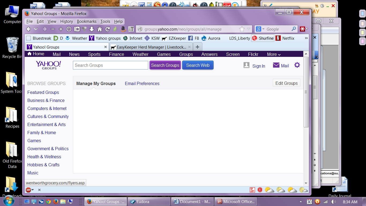Click the page vertical scrollbar thumb

(x=306, y=92)
